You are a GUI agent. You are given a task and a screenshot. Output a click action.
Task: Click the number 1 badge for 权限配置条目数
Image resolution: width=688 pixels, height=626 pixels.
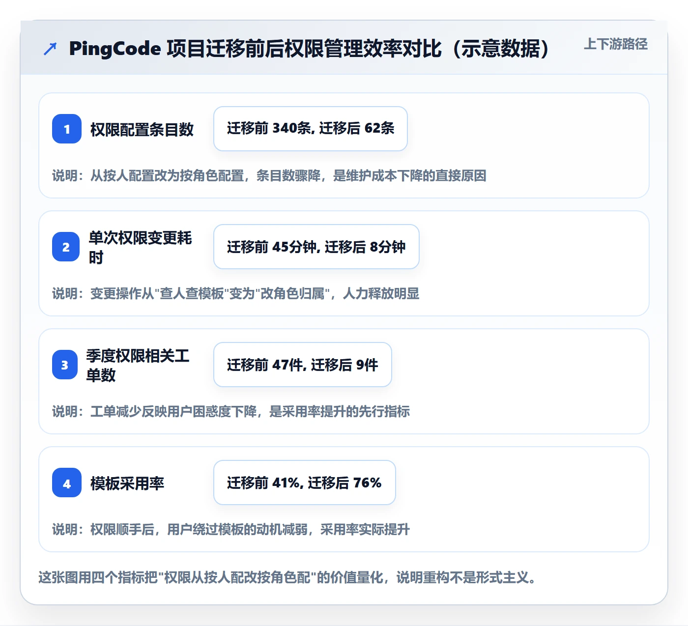click(67, 129)
